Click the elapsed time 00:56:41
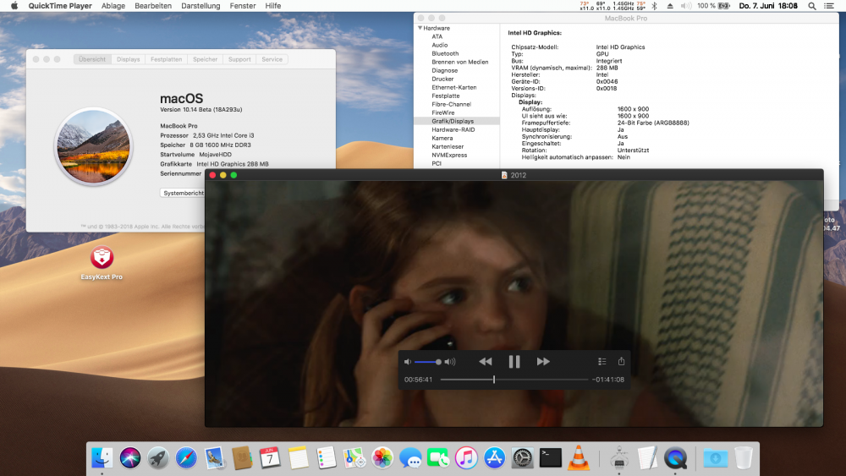 418,380
